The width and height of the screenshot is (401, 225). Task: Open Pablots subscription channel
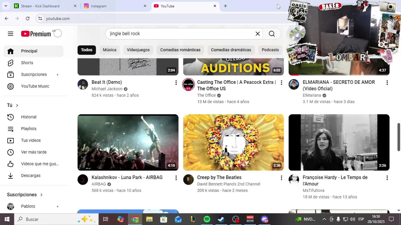pos(34,206)
